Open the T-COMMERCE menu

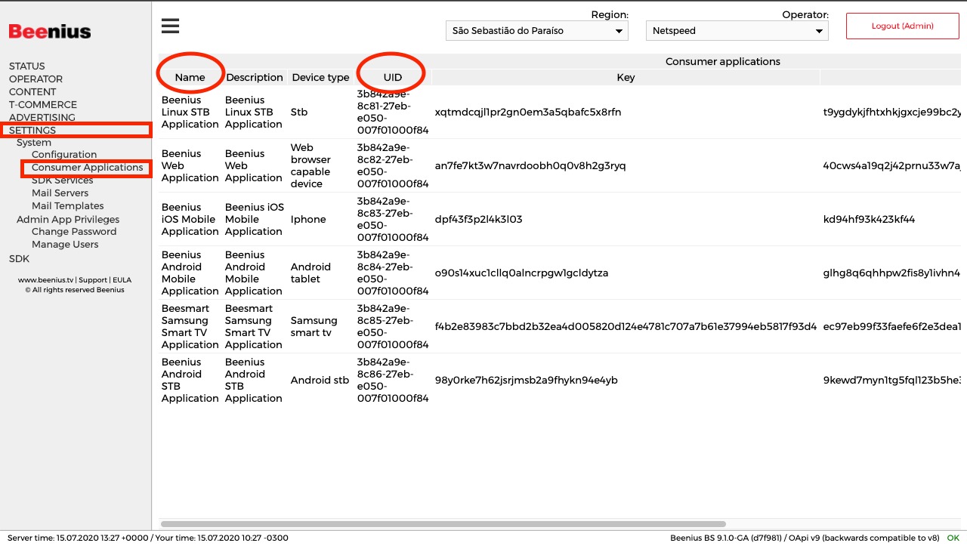(43, 105)
